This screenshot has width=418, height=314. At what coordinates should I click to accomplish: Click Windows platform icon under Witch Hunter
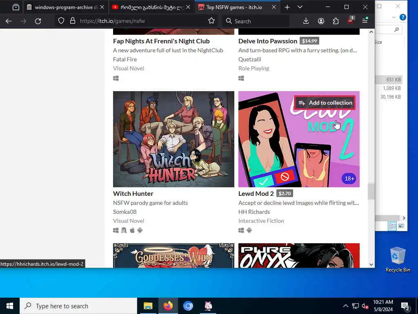click(x=116, y=231)
